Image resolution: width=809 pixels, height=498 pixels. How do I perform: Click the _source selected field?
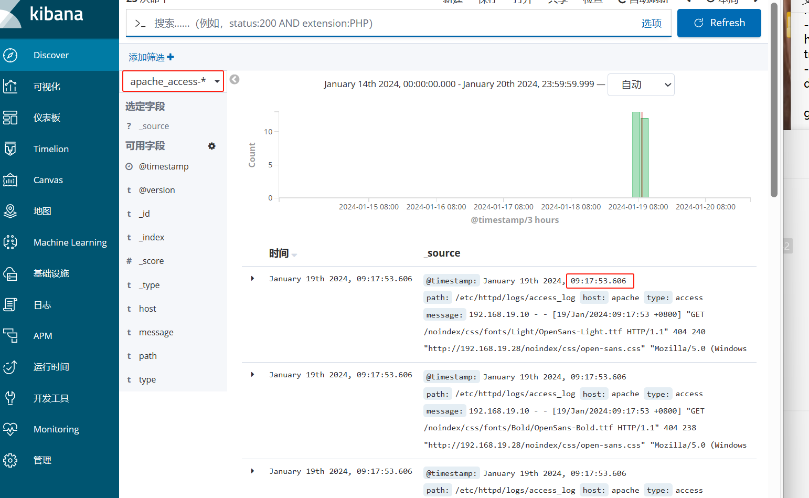[154, 126]
